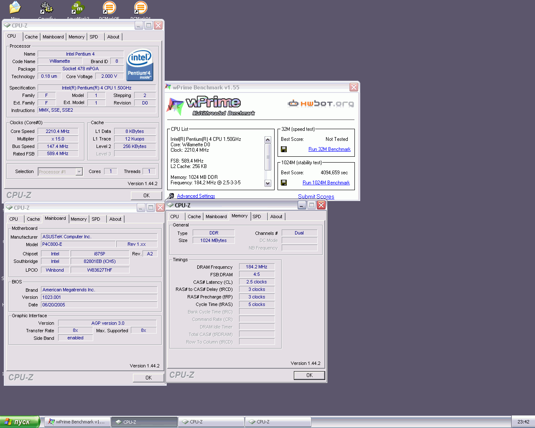Click the BIOS Date value 06/20/2005
The height and width of the screenshot is (428, 535).
click(x=99, y=305)
